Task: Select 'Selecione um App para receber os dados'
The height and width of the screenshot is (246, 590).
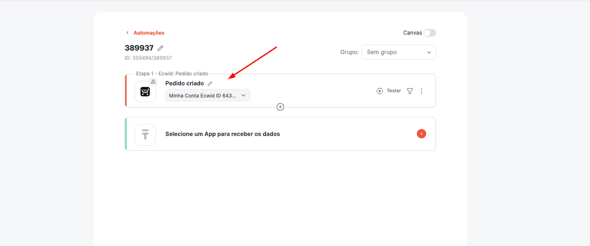Action: [x=223, y=134]
